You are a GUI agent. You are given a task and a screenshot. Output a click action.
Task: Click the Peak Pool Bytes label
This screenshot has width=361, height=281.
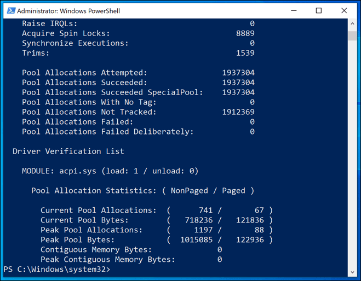[x=77, y=240]
